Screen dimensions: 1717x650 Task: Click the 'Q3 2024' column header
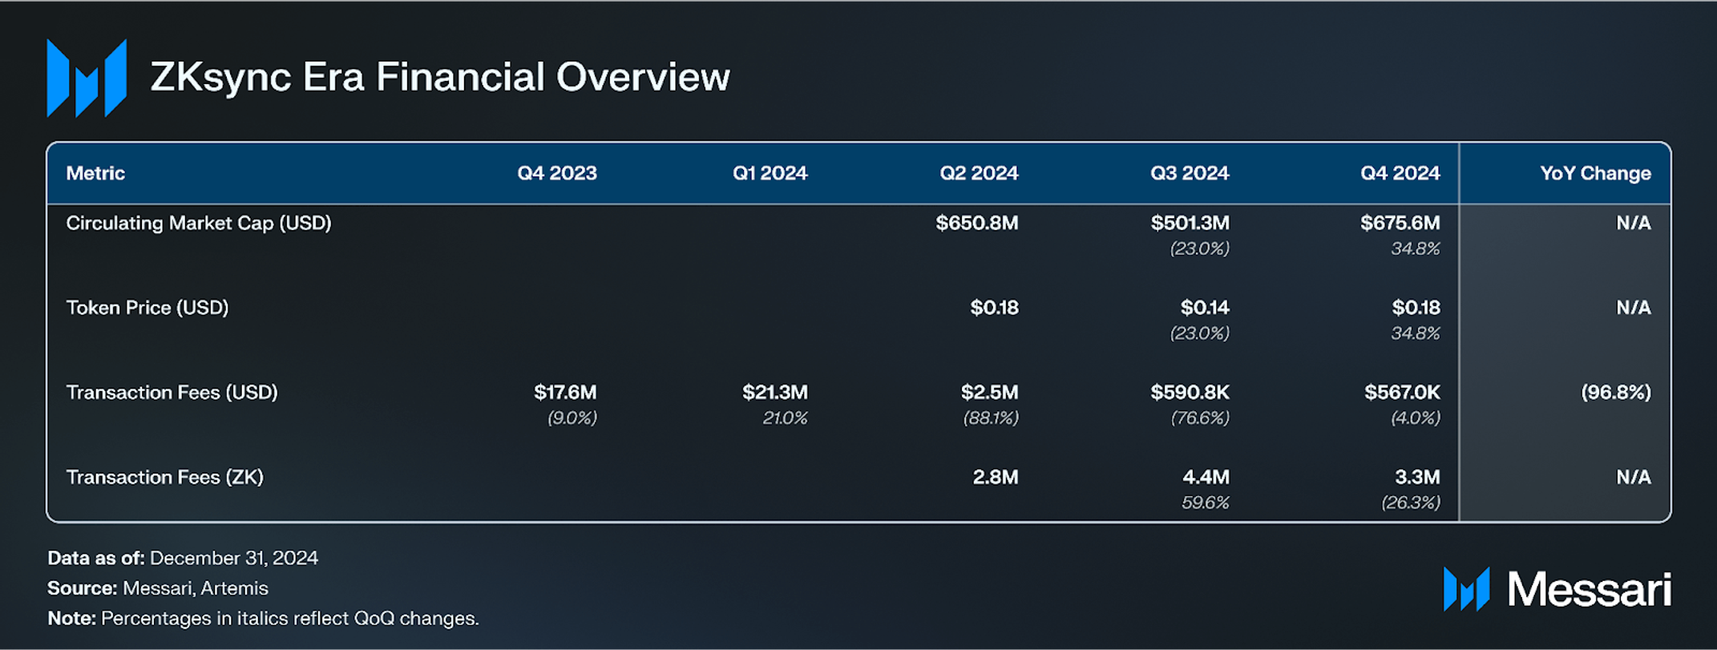tap(1190, 173)
